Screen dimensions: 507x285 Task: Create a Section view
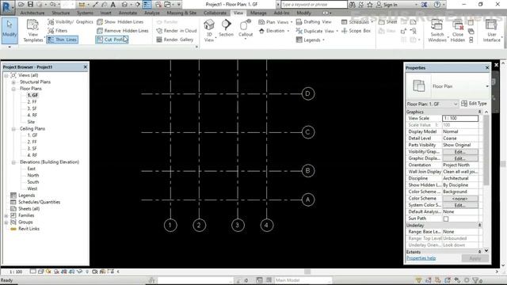tap(226, 28)
